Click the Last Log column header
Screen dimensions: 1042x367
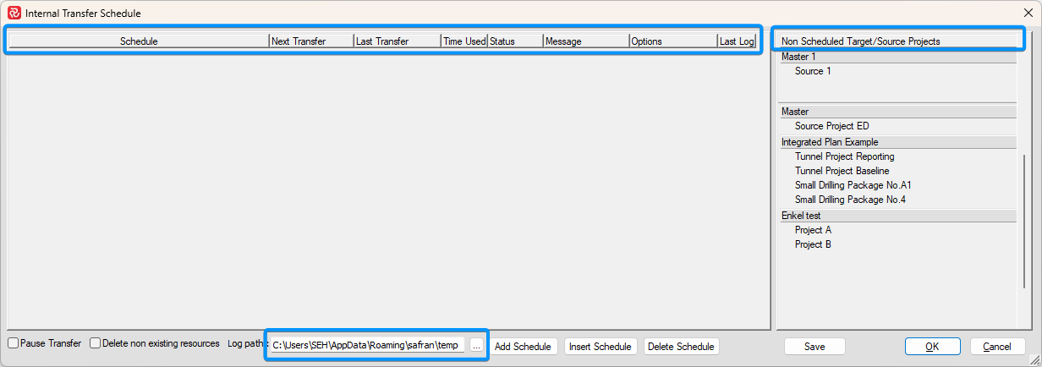tap(736, 41)
